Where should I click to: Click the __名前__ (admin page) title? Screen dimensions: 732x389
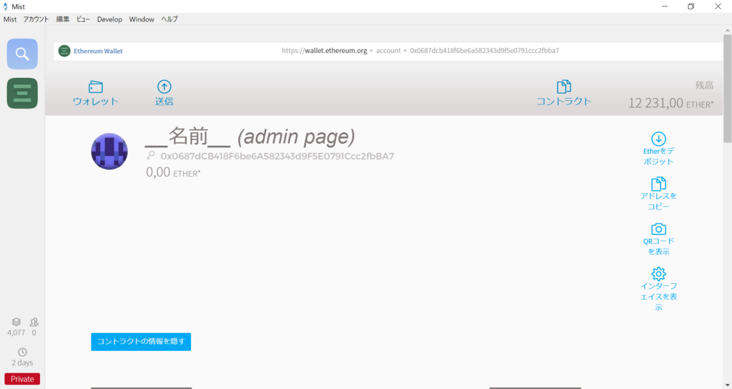(249, 137)
